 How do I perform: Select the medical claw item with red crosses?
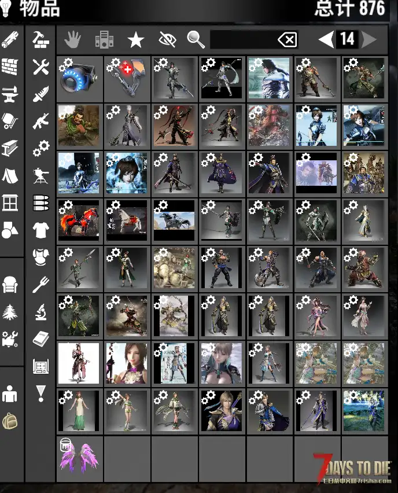click(127, 79)
